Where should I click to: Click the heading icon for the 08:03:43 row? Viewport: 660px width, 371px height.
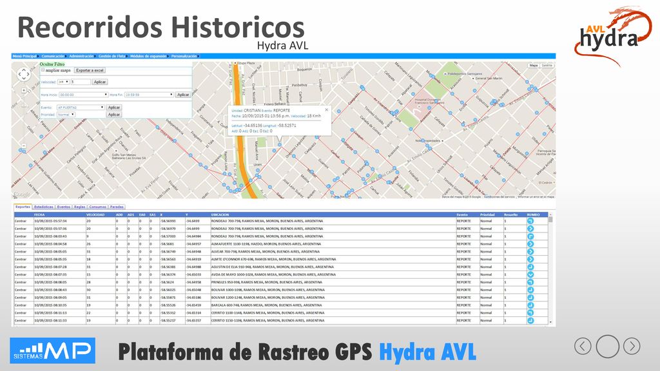pyautogui.click(x=530, y=236)
